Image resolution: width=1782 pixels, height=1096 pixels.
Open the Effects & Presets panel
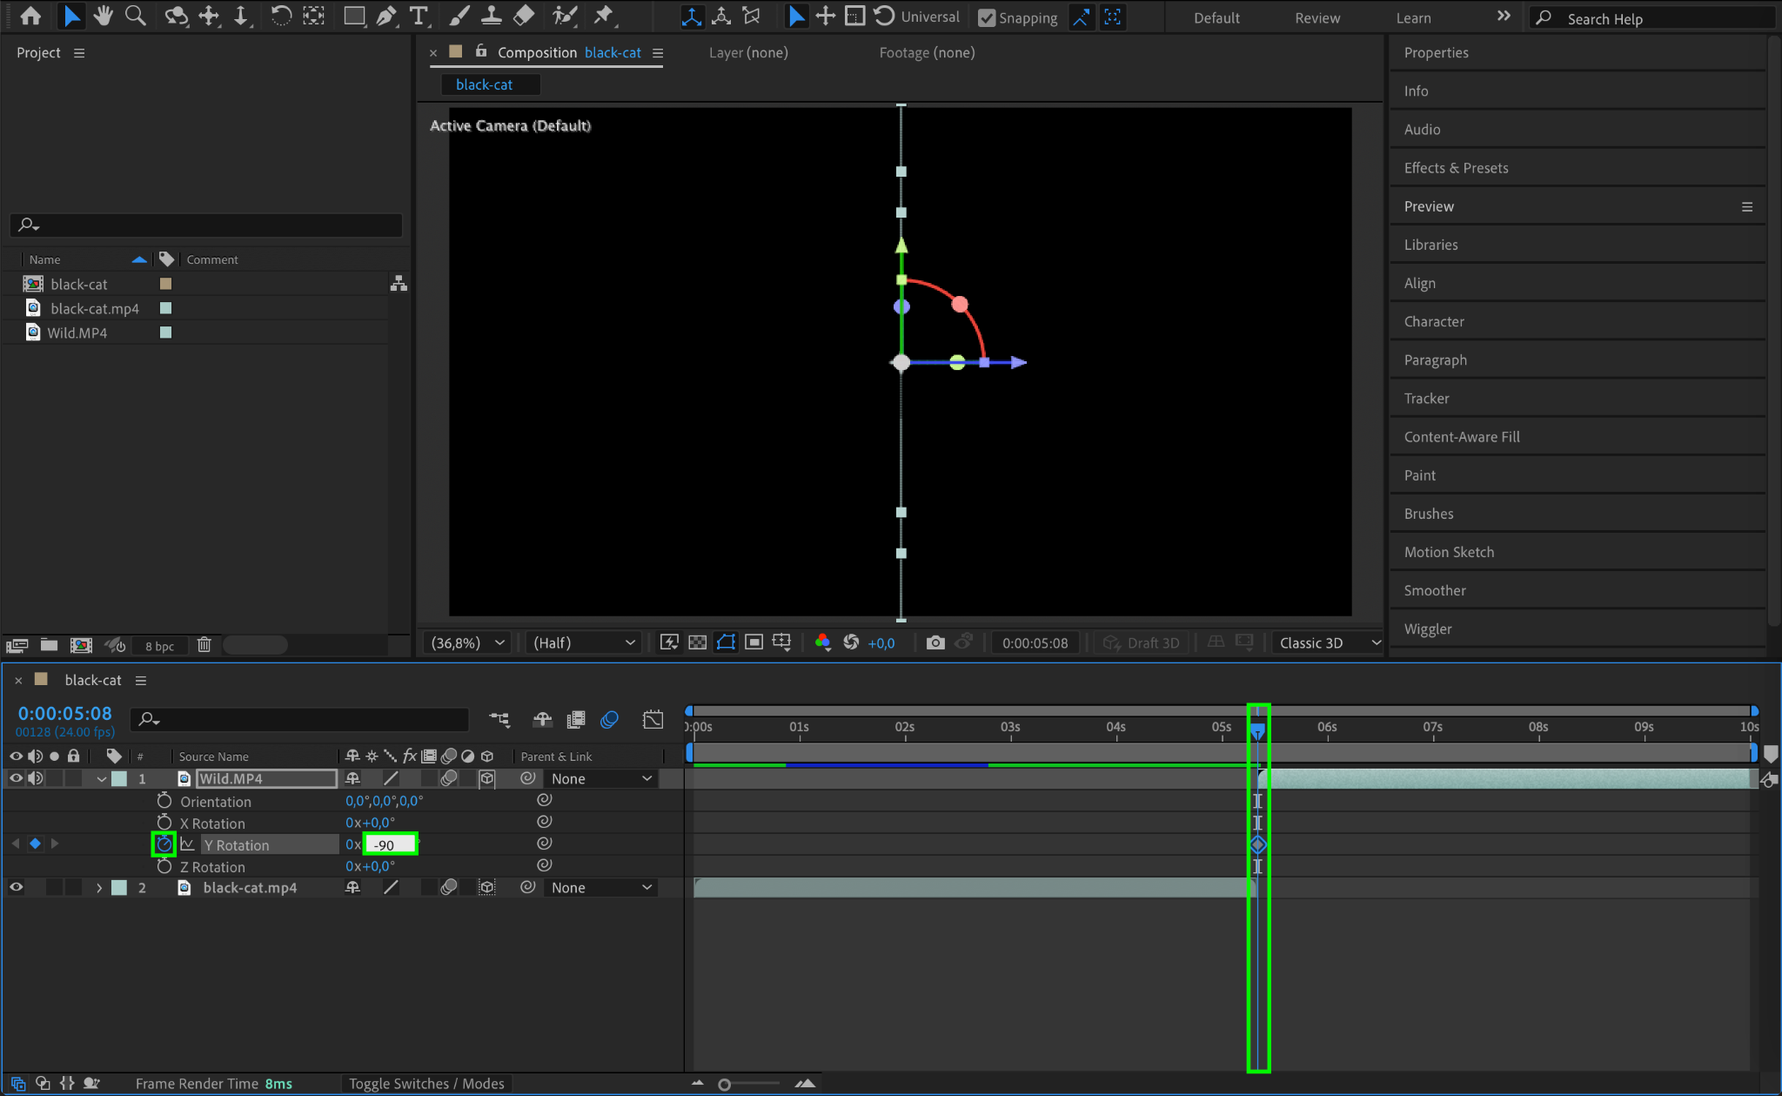1456,168
